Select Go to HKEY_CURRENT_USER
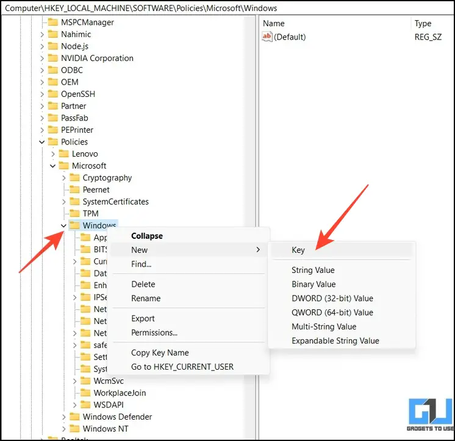The width and height of the screenshot is (455, 441). (x=188, y=367)
